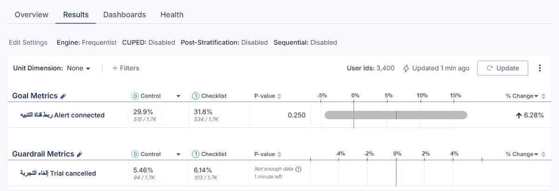Sort Goal Metrics by P-value
The image size is (559, 191).
[279, 96]
